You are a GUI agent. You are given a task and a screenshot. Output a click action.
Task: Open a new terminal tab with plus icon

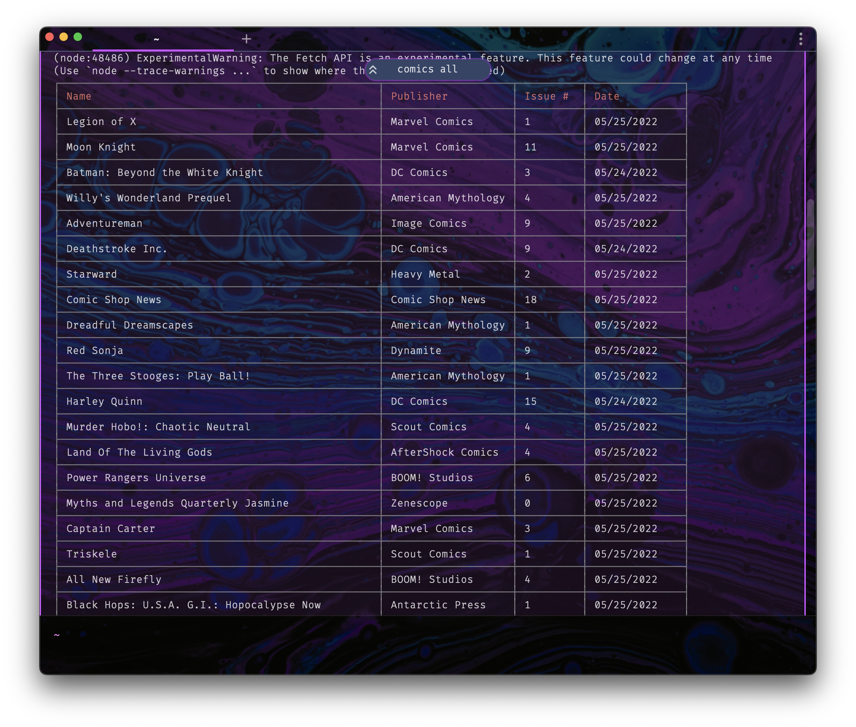[x=246, y=39]
